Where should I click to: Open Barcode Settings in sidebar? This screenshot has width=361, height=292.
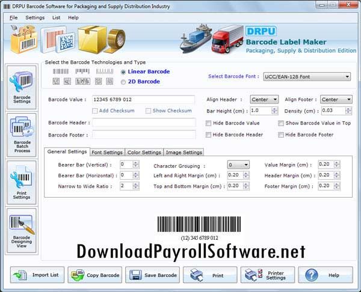point(22,87)
